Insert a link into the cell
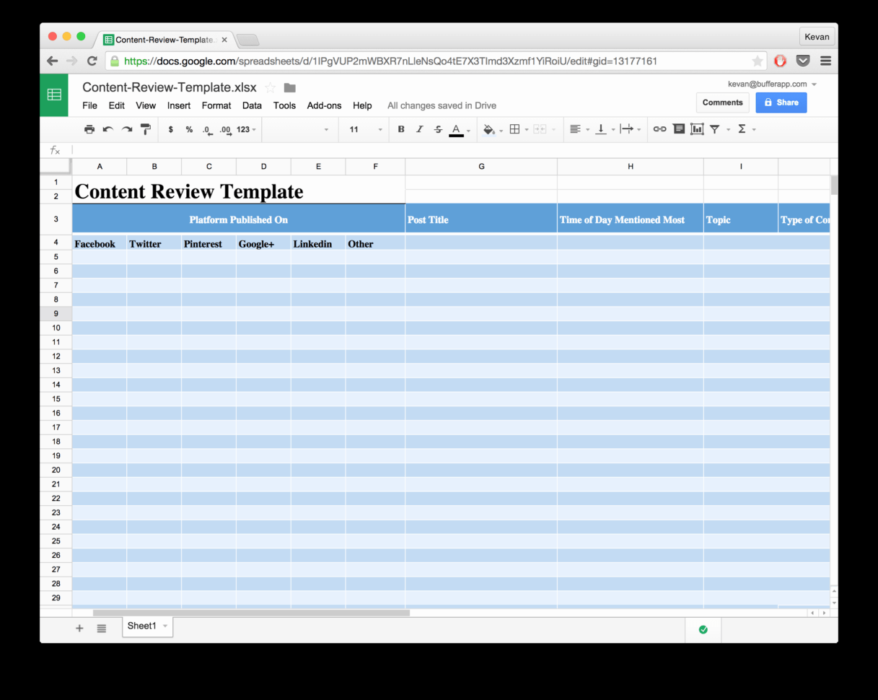 click(x=659, y=128)
